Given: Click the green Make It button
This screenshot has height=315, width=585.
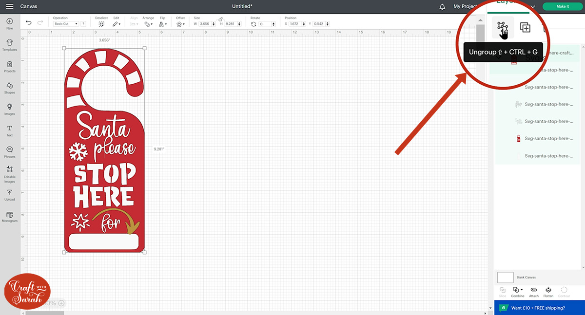Looking at the screenshot, I should click(562, 6).
